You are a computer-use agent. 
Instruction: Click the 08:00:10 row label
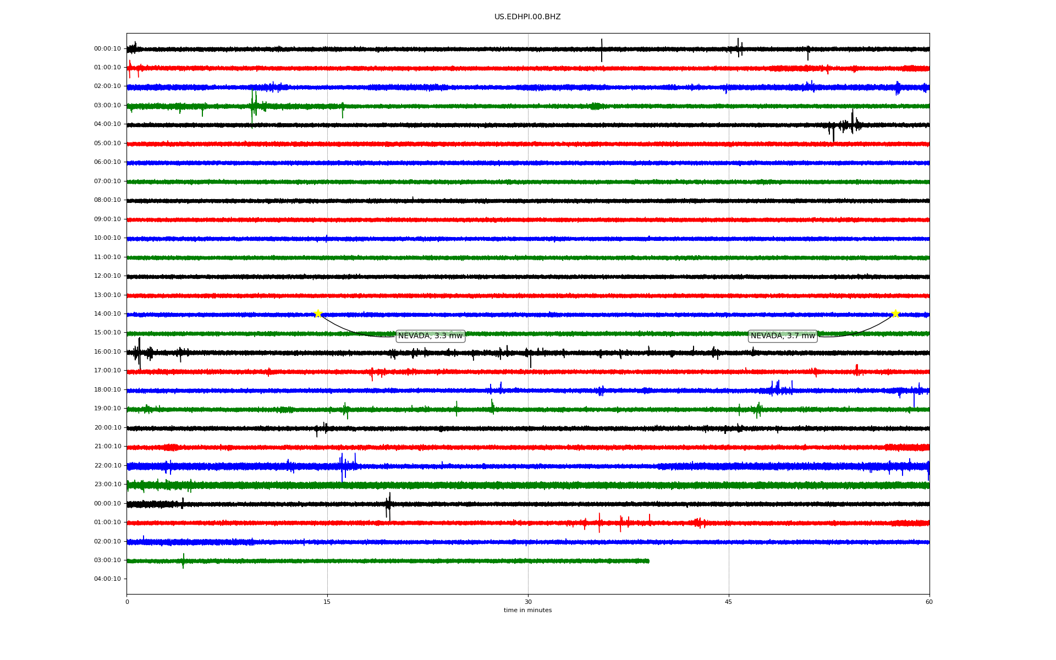coord(107,200)
